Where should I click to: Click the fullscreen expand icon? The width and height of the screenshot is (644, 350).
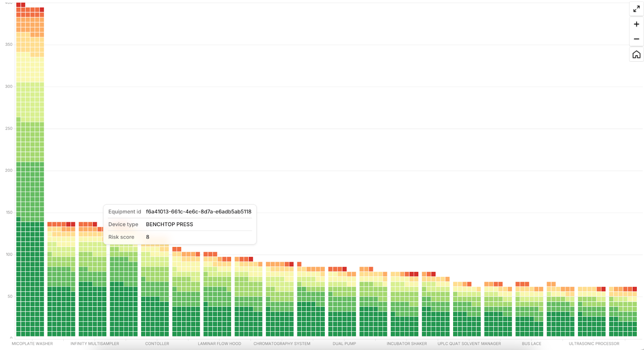636,9
